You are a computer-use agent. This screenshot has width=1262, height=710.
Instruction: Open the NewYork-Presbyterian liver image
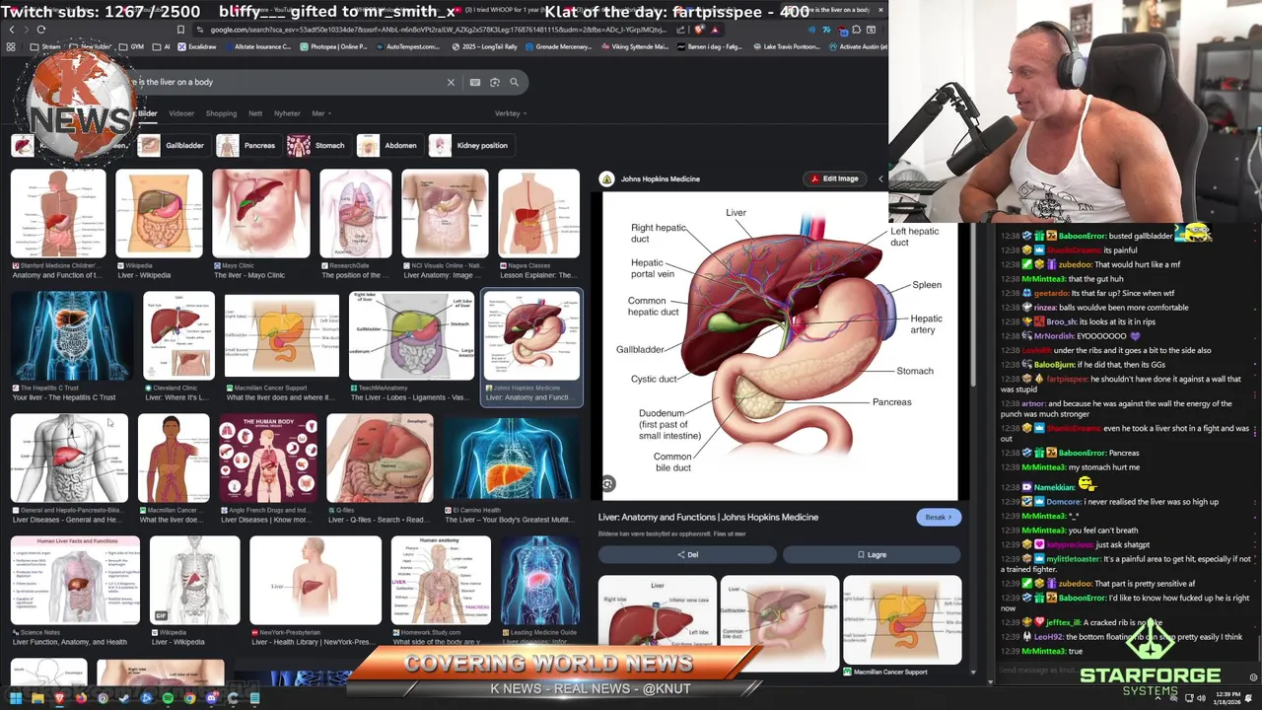tap(315, 581)
